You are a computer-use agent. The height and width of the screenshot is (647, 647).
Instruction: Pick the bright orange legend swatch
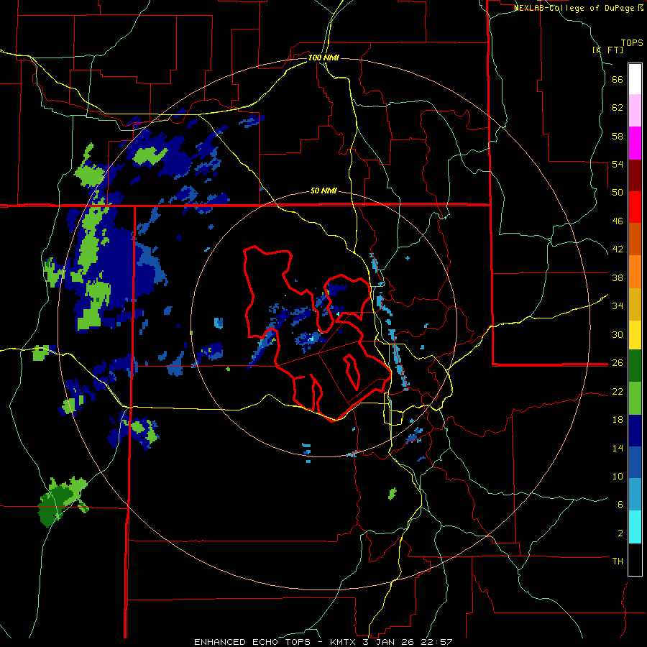[635, 272]
